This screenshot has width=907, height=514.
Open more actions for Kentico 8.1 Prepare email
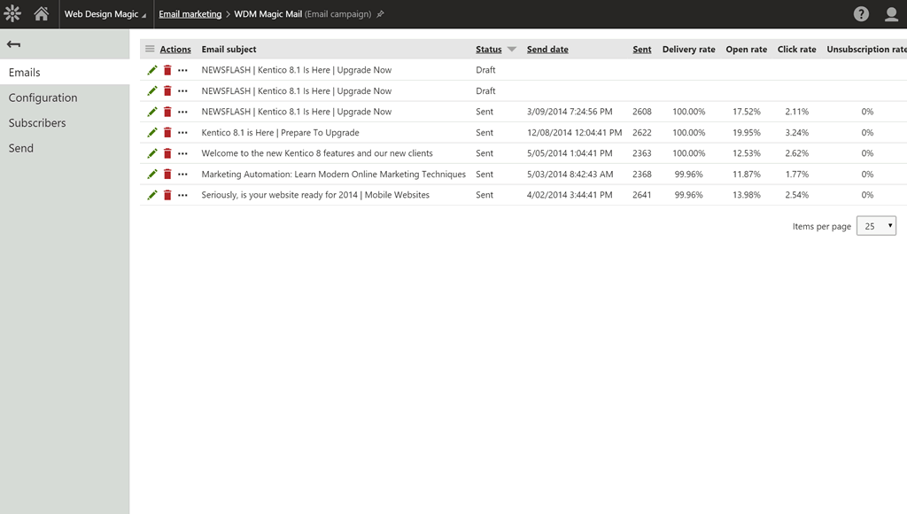(182, 133)
